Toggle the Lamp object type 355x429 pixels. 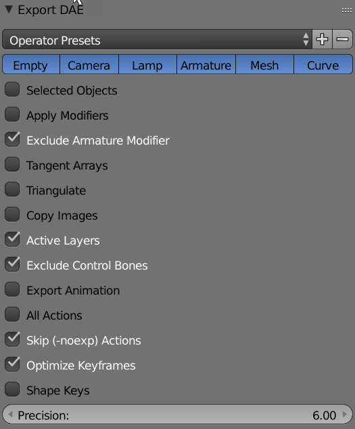click(147, 64)
